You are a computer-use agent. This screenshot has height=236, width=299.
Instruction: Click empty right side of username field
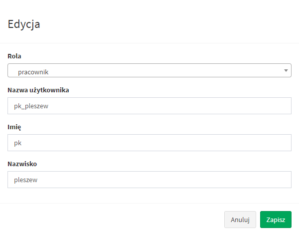click(x=239, y=106)
